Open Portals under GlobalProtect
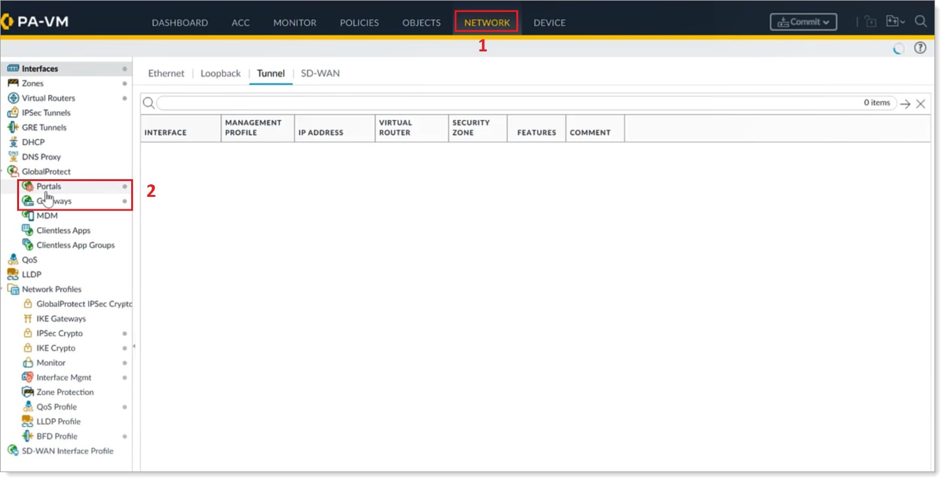This screenshot has width=945, height=482. [48, 186]
